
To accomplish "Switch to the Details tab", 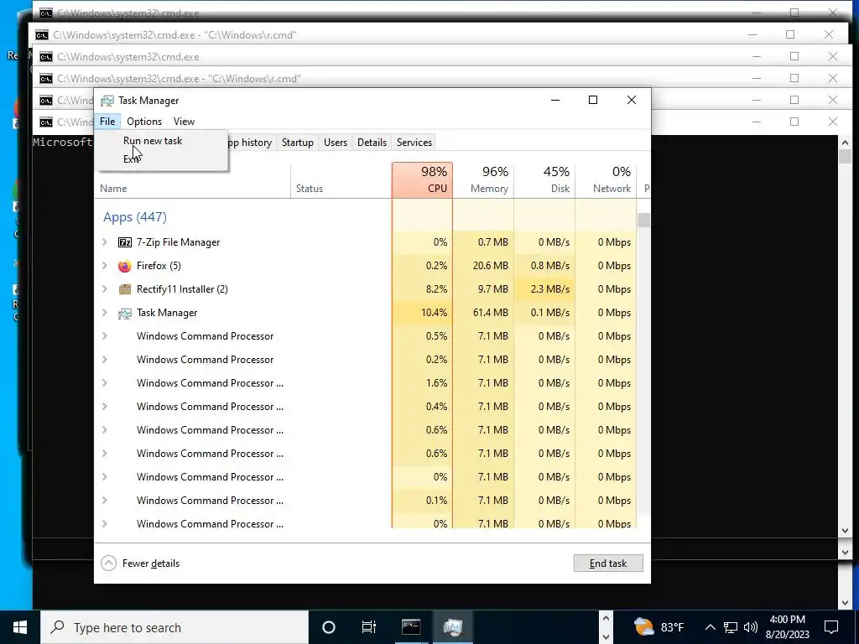I will tap(372, 143).
